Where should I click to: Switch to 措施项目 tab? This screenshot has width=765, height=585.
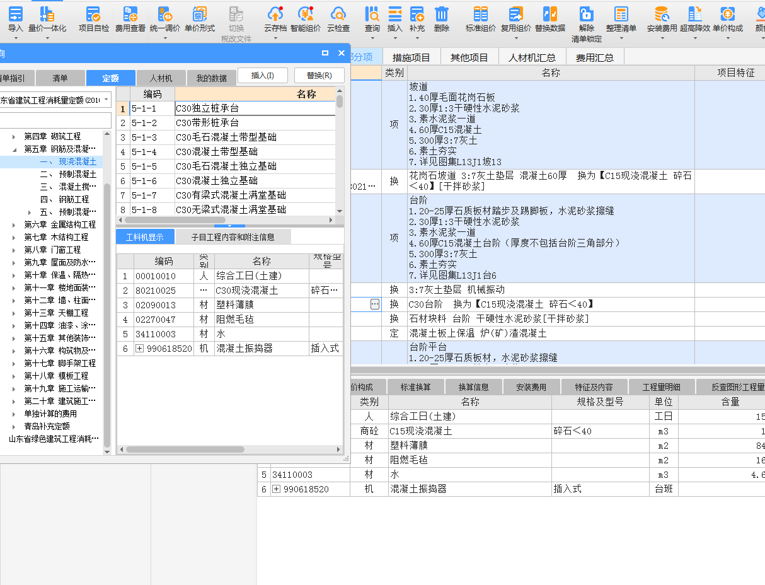pos(411,57)
